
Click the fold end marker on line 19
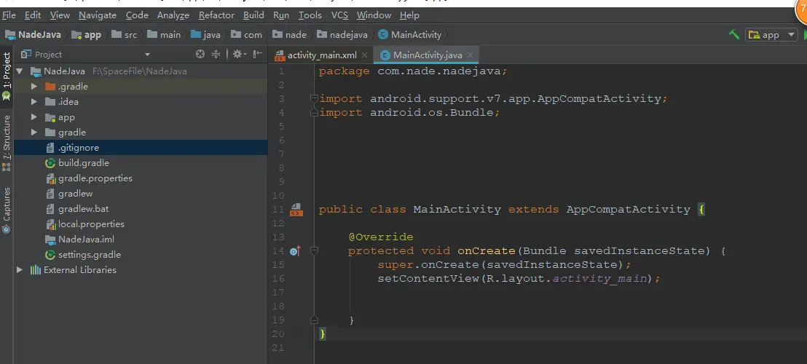[314, 320]
